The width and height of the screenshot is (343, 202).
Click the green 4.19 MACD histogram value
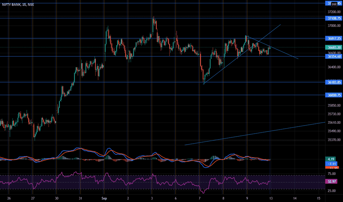[x=331, y=159]
